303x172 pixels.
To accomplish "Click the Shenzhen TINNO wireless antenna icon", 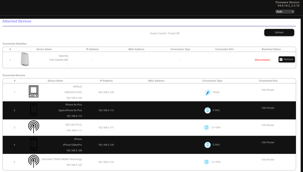I will tap(33, 161).
